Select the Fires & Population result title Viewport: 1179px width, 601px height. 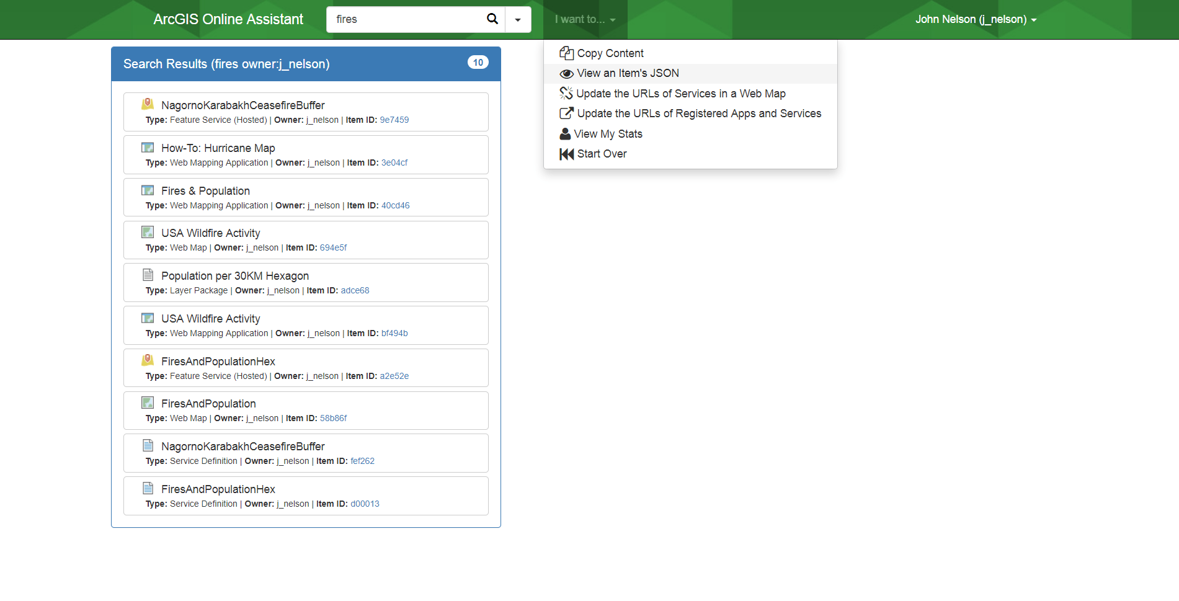pyautogui.click(x=206, y=191)
